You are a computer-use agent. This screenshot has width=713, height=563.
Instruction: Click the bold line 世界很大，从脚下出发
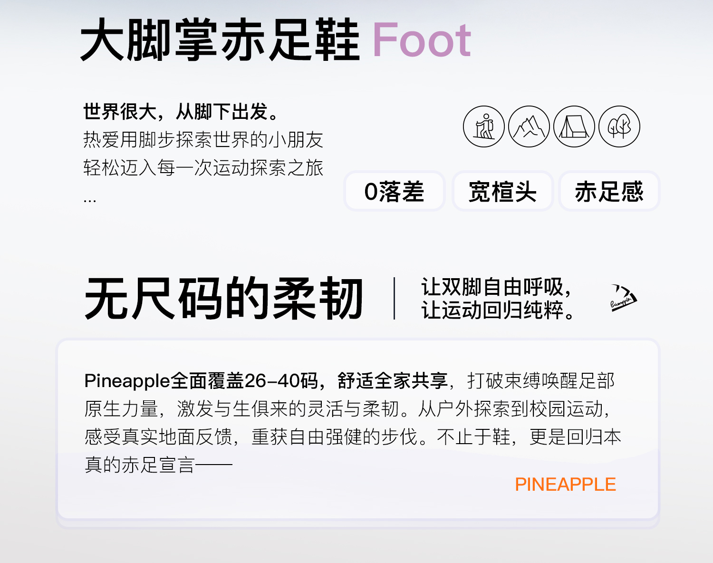[182, 112]
